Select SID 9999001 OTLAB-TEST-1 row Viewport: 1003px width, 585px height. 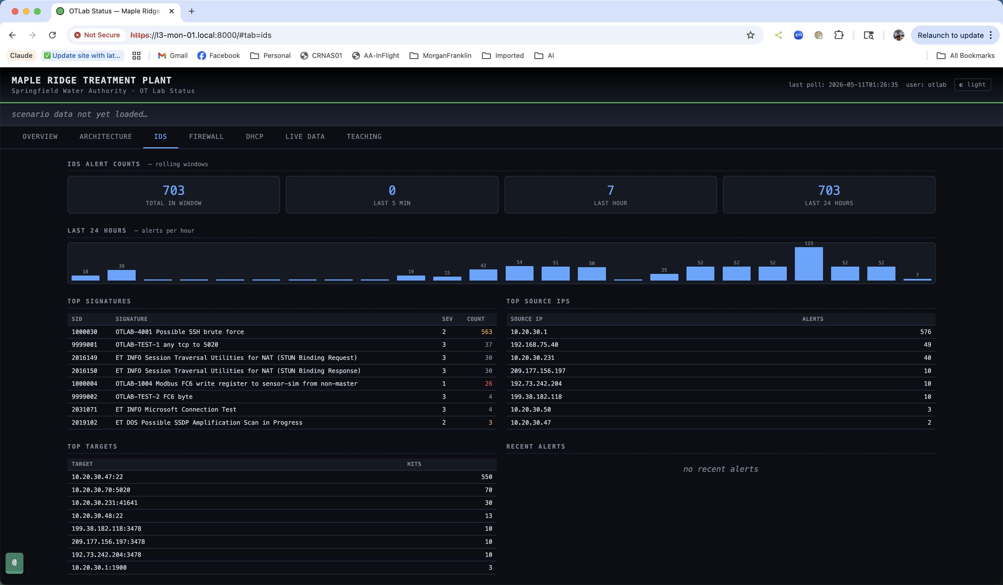(282, 344)
